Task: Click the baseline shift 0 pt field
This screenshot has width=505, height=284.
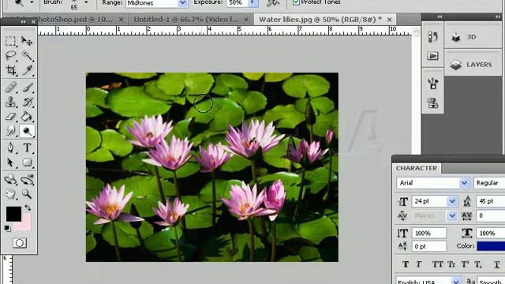Action: (429, 247)
